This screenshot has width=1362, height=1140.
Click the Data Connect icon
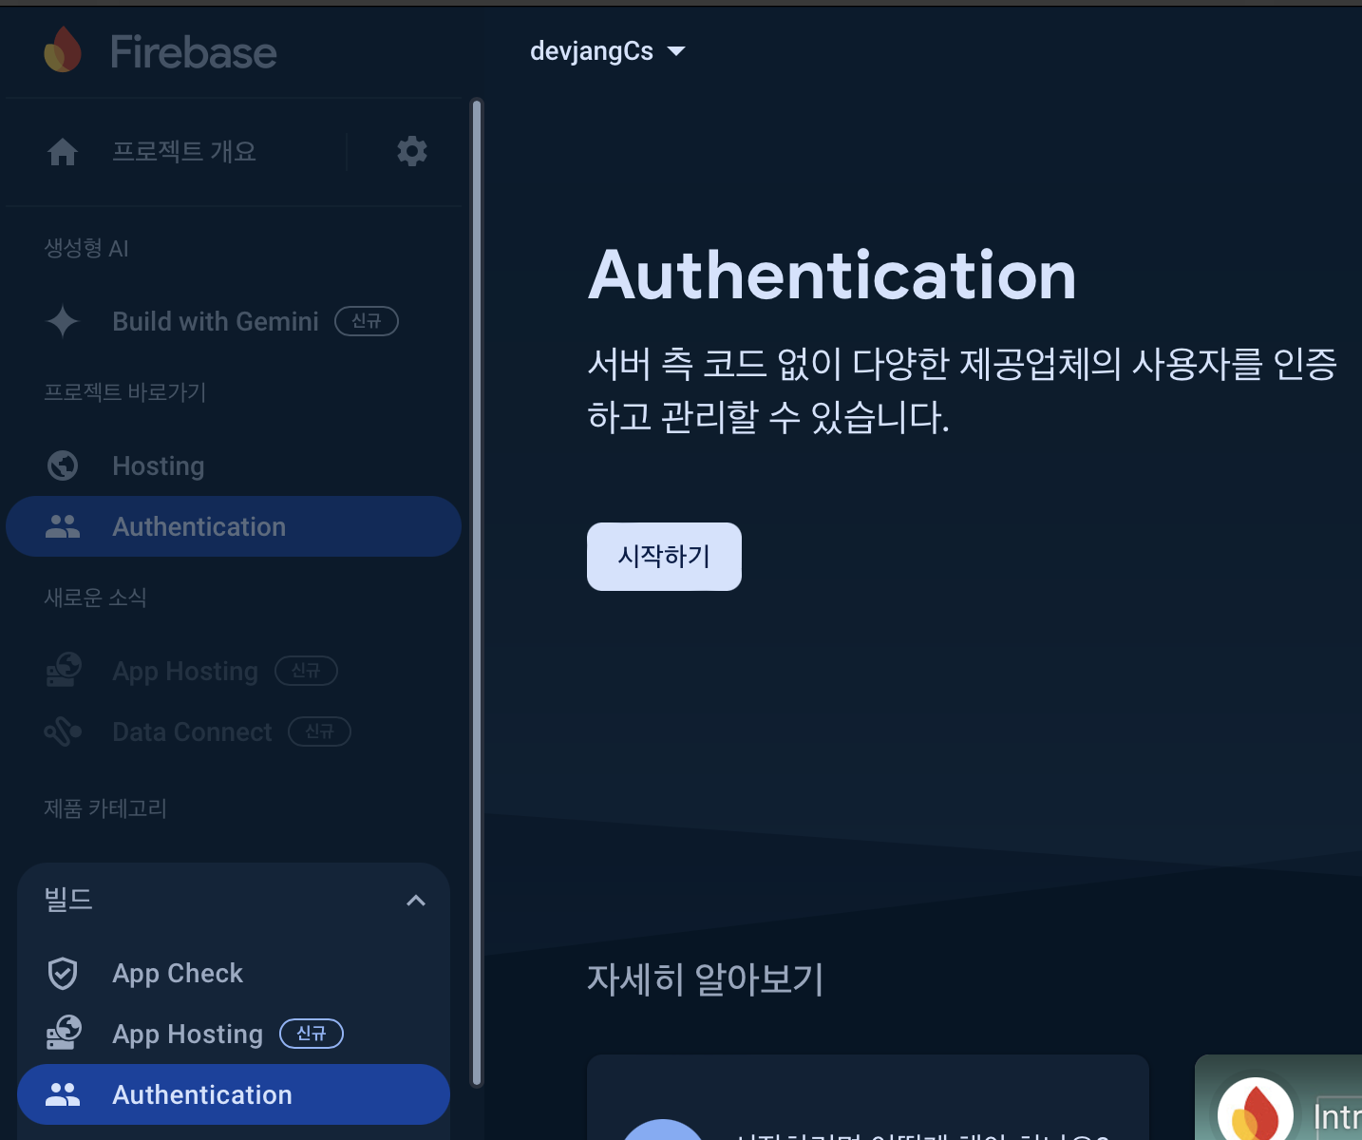(x=63, y=731)
